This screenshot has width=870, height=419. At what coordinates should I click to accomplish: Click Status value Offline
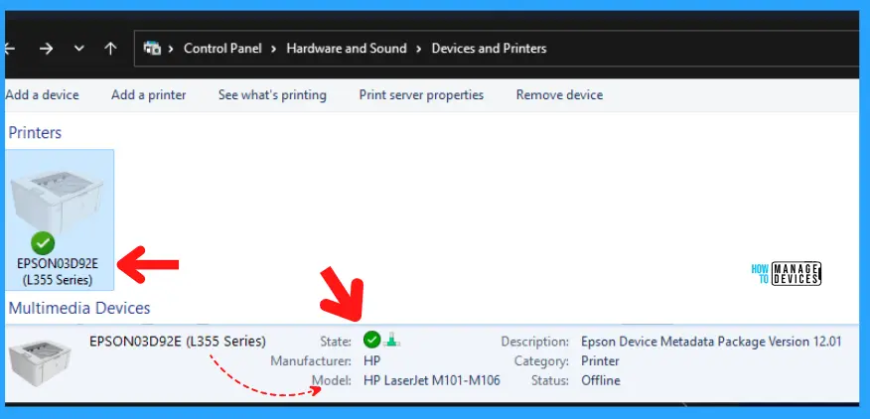[601, 380]
